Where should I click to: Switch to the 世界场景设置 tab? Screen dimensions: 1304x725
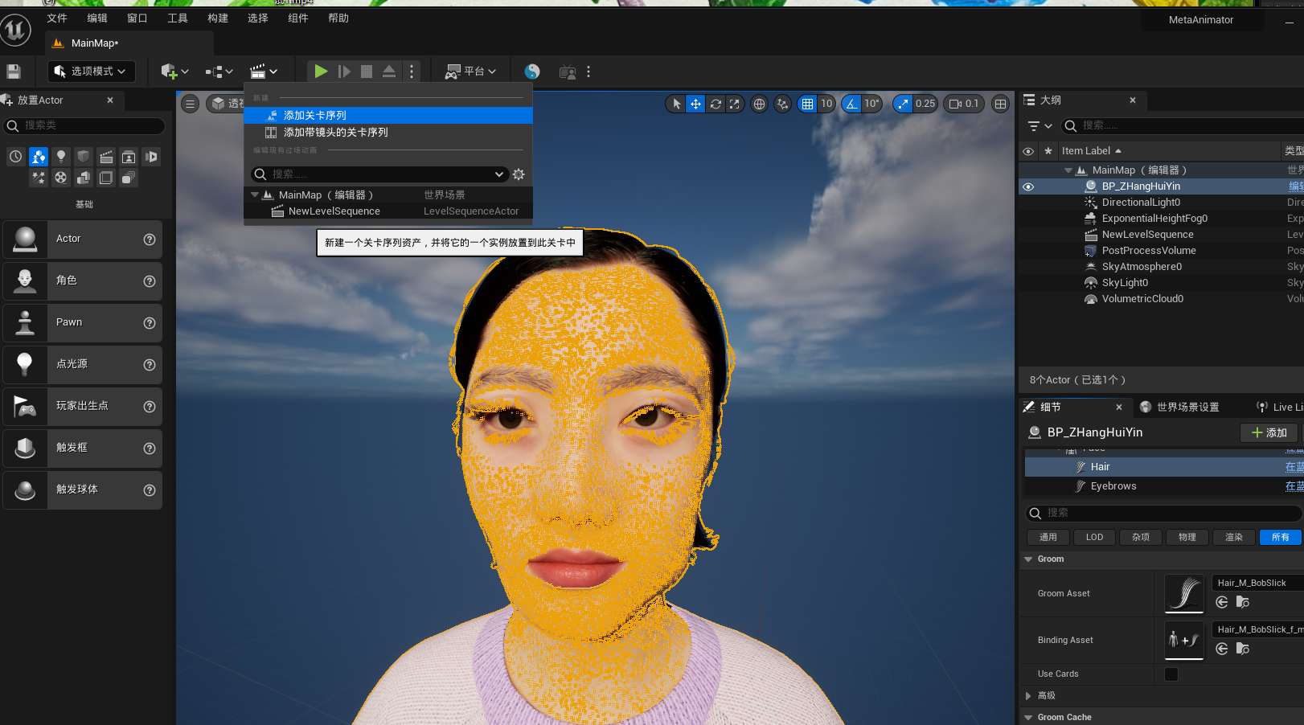click(x=1179, y=408)
